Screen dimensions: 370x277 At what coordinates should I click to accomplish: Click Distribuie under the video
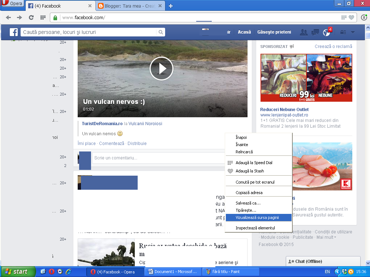click(137, 144)
